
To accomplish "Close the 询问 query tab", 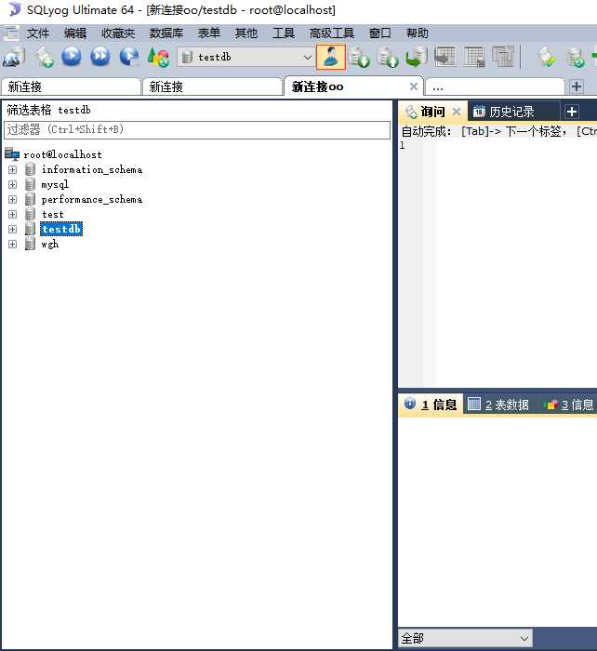I will click(x=457, y=112).
